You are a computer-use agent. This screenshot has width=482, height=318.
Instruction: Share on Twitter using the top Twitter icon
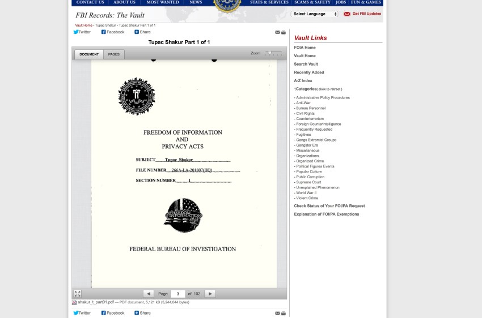77,32
